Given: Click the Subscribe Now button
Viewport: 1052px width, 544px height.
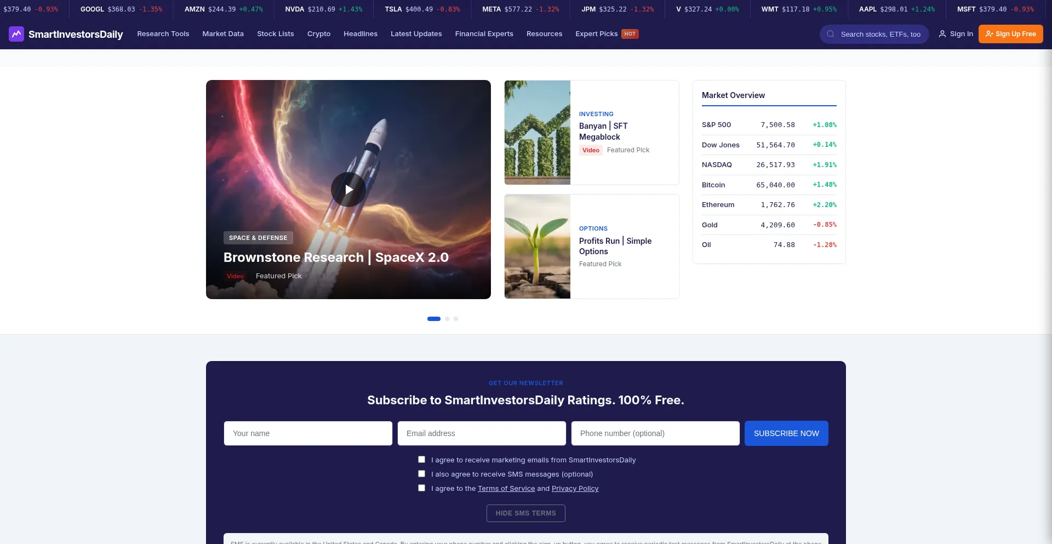Looking at the screenshot, I should (x=786, y=433).
